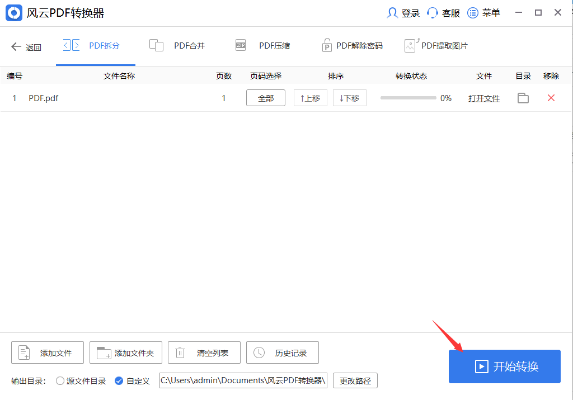Open 历史记录 history
Image resolution: width=573 pixels, height=400 pixels.
point(283,353)
